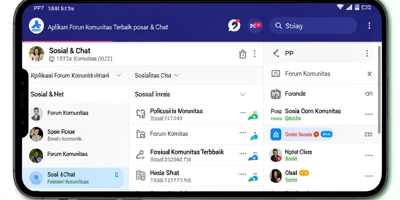Open more options for Sosia Corn Komunitas

pyautogui.click(x=369, y=114)
